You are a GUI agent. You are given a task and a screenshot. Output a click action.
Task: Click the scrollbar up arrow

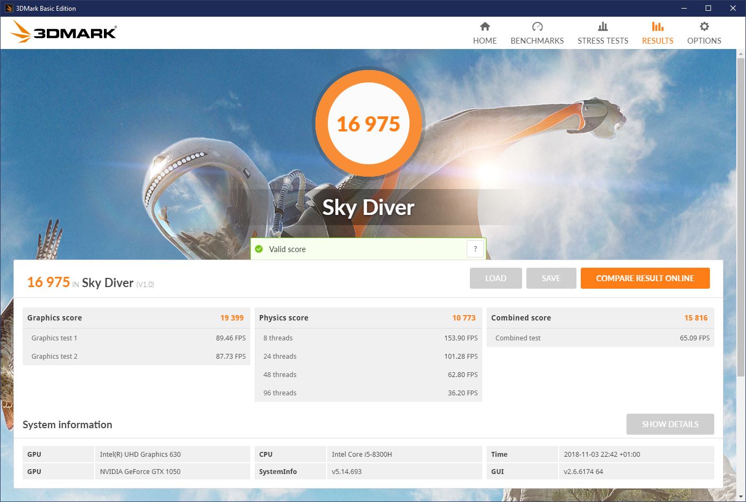pyautogui.click(x=741, y=54)
